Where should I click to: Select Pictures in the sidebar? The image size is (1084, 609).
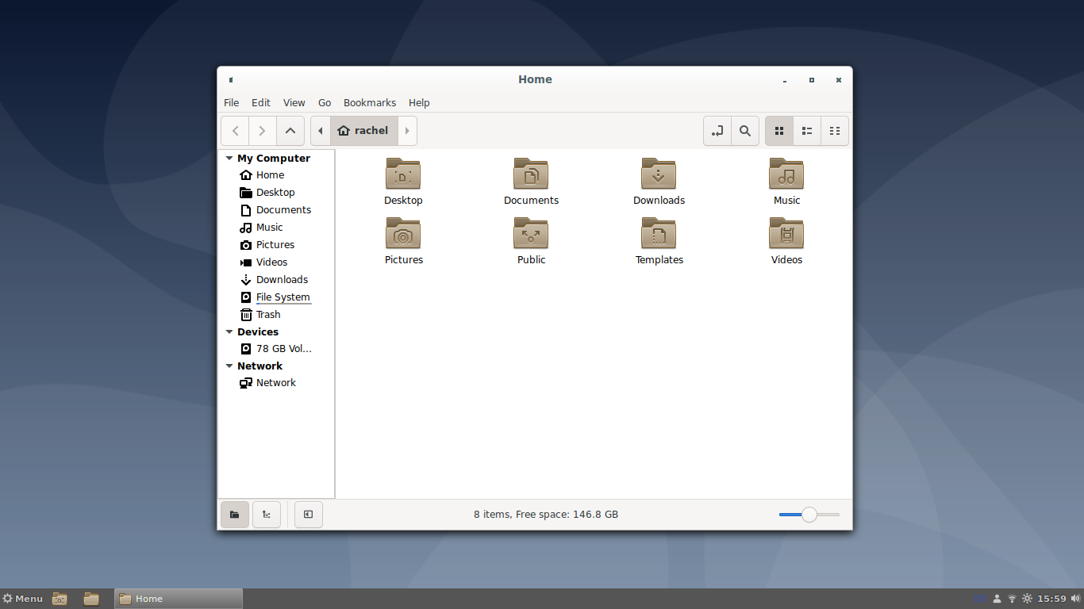(276, 245)
